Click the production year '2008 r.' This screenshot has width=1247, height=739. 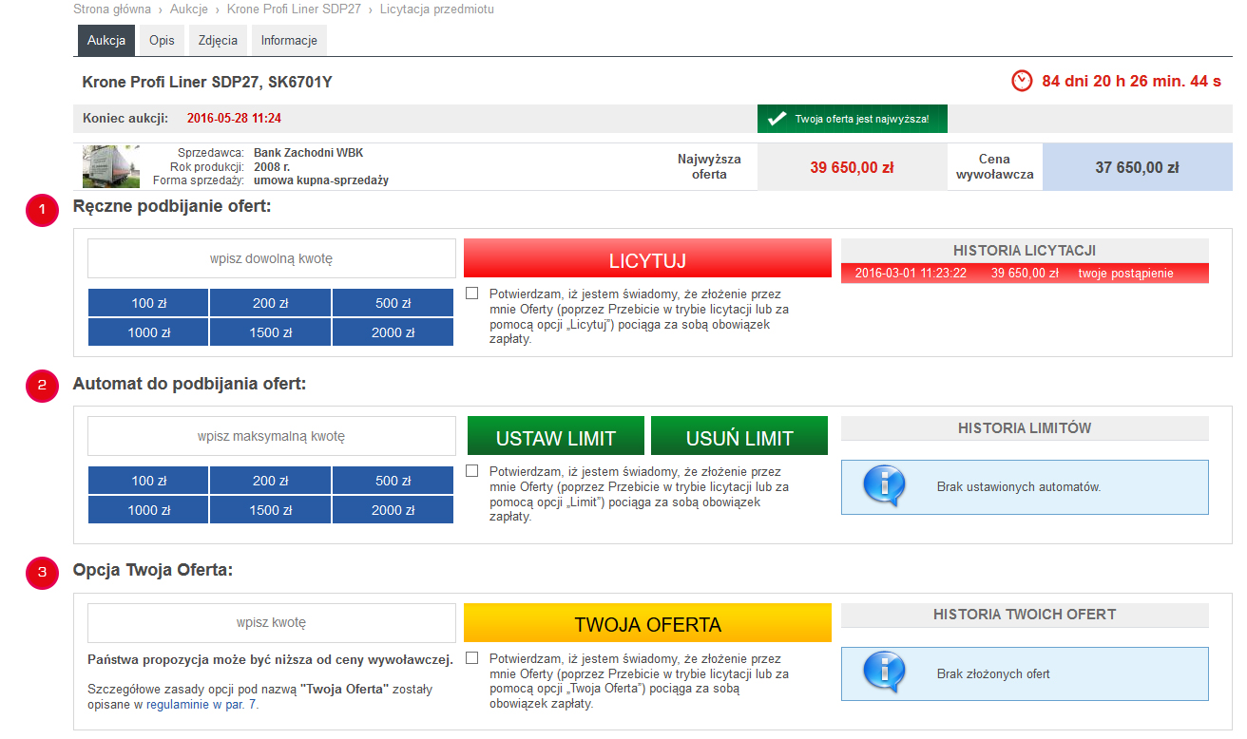point(272,166)
